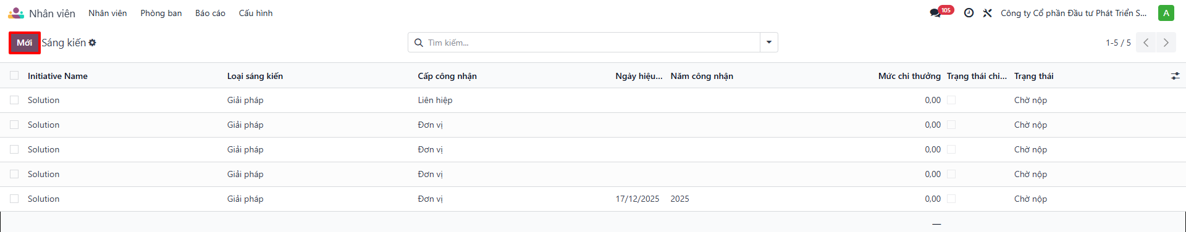Click the gear icon next to Sáng kiến
Image resolution: width=1186 pixels, height=232 pixels.
[x=92, y=43]
